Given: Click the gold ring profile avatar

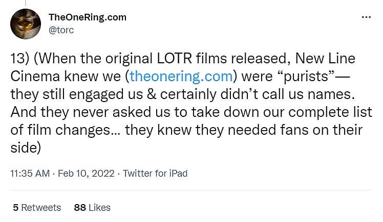Looking at the screenshot, I should coord(26,23).
